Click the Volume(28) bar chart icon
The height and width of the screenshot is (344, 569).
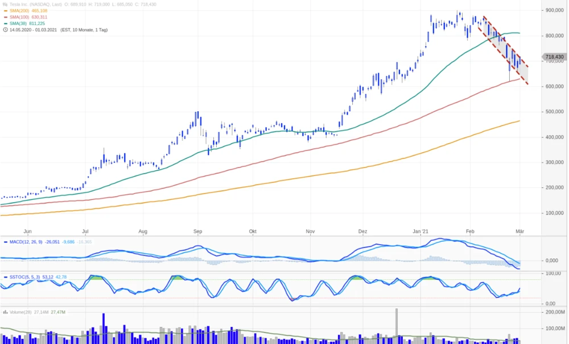[5, 312]
